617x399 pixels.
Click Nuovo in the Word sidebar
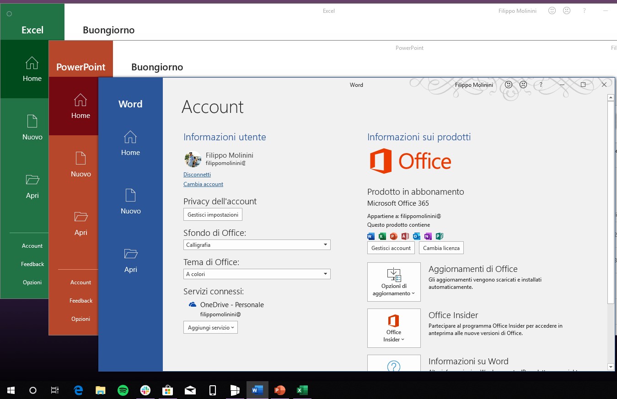pos(130,202)
